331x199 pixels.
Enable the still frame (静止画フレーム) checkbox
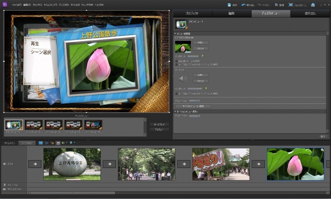[177, 61]
